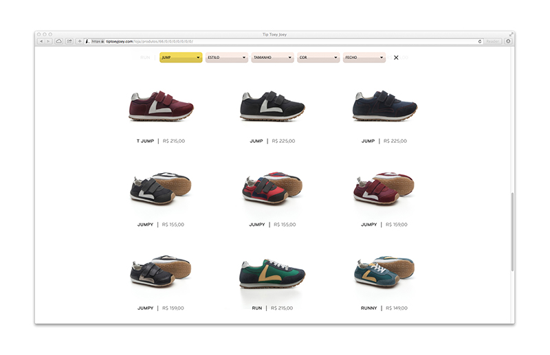Close the filter bar with the X
550x355 pixels.
[x=396, y=58]
